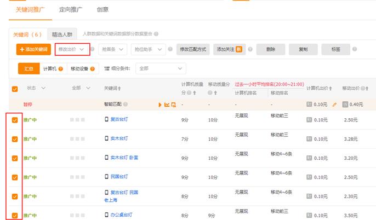Image resolution: width=376 pixels, height=220 pixels.
Task: Open the 办公桌台灯 keyword link
Action: pos(121,215)
